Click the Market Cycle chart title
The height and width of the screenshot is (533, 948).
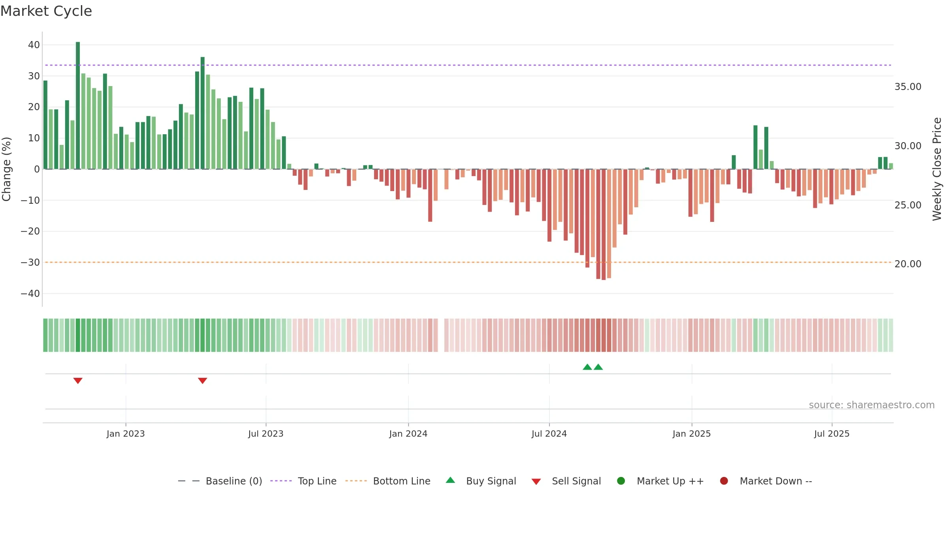[x=46, y=11]
